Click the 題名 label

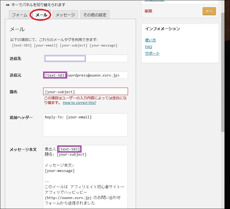(x=14, y=92)
